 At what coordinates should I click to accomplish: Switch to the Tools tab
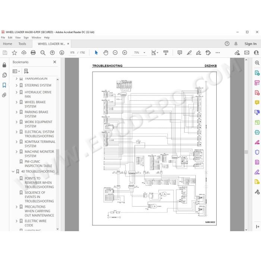(x=22, y=44)
